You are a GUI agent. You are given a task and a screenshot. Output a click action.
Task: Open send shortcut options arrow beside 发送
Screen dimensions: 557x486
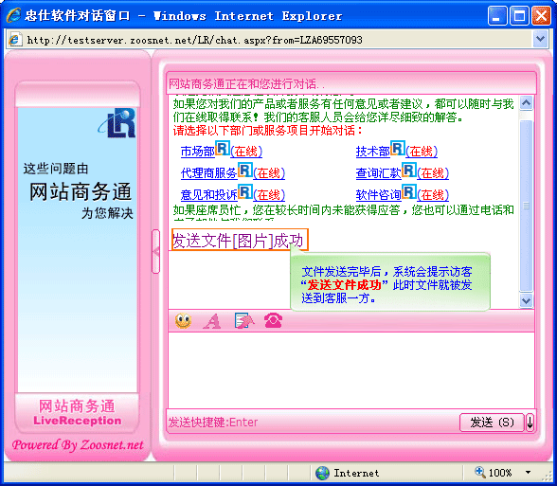pos(530,423)
